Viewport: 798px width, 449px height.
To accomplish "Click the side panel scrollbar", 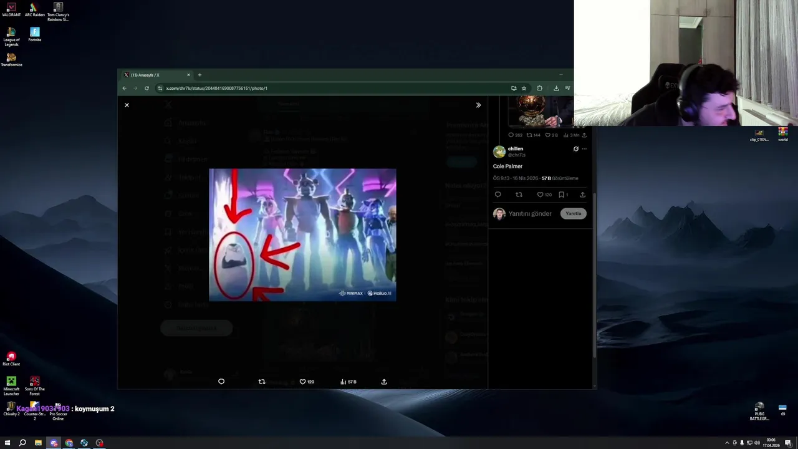I will [594, 274].
